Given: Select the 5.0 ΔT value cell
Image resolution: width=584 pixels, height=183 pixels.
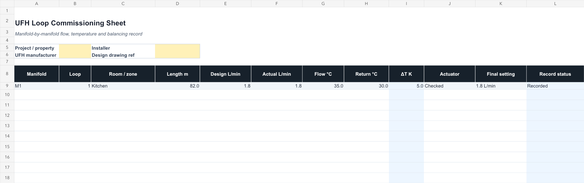Looking at the screenshot, I should pos(406,86).
